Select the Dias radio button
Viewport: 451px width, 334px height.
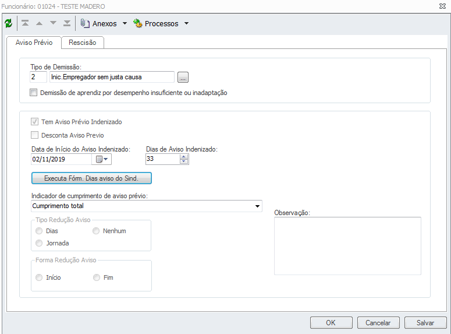39,231
